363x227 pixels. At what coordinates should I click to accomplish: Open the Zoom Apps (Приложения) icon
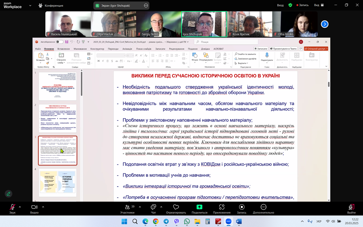point(222,207)
